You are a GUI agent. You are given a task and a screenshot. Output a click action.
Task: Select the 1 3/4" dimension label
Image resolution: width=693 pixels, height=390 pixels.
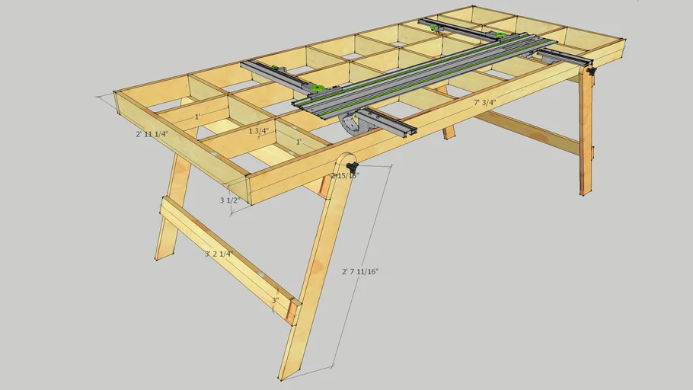coord(258,131)
